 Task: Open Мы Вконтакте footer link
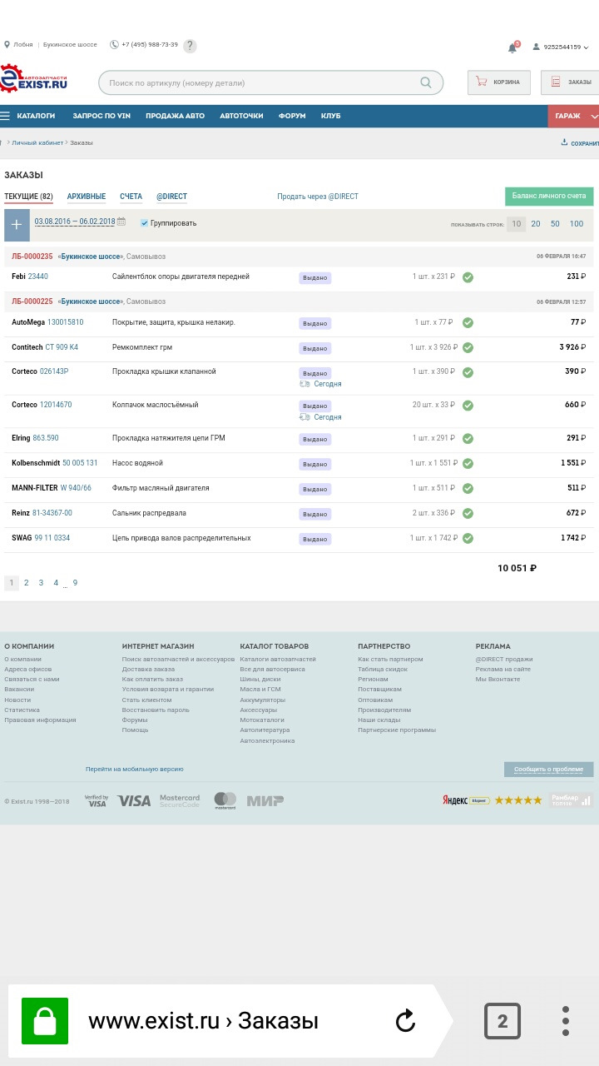(x=498, y=679)
